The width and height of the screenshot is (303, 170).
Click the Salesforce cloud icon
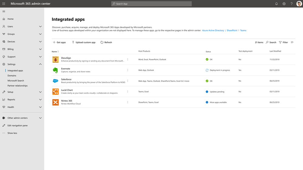click(x=56, y=81)
